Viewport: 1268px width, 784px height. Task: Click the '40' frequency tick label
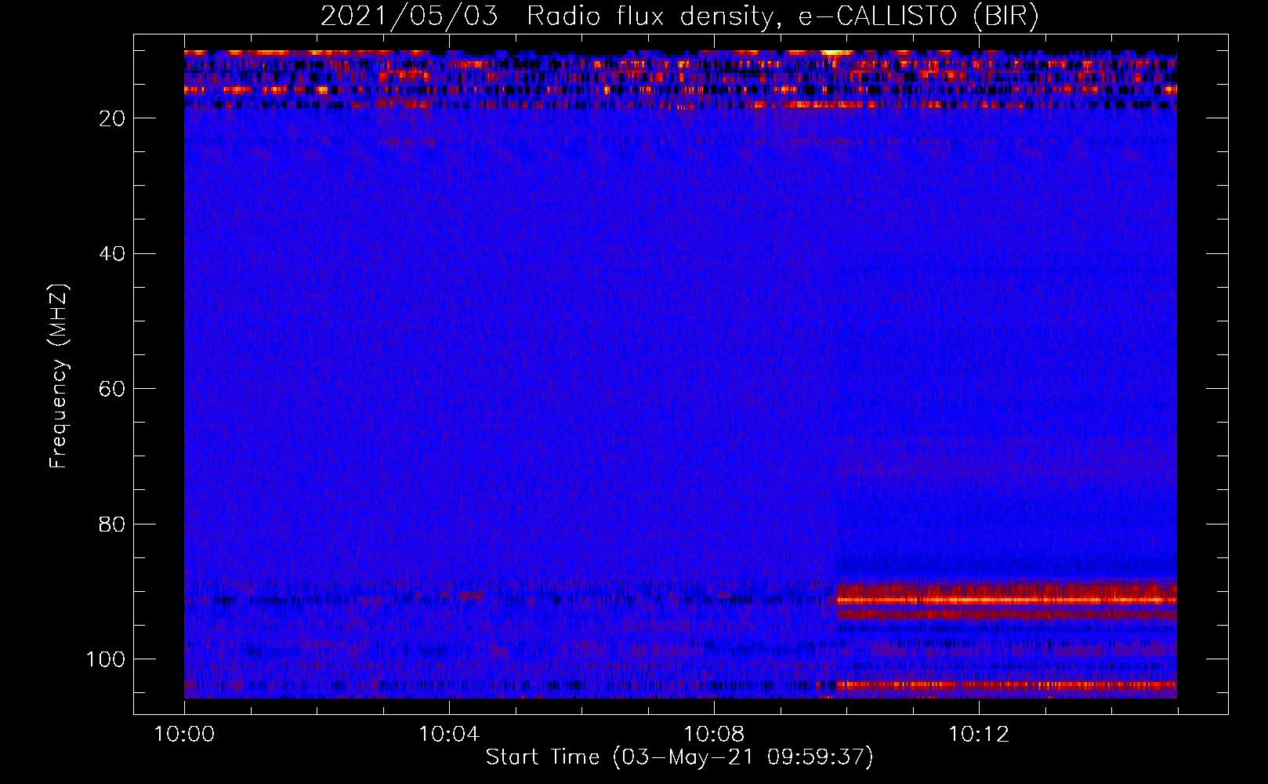click(x=113, y=254)
